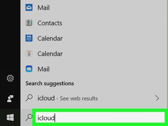Click the Search suggestions header

point(50,84)
